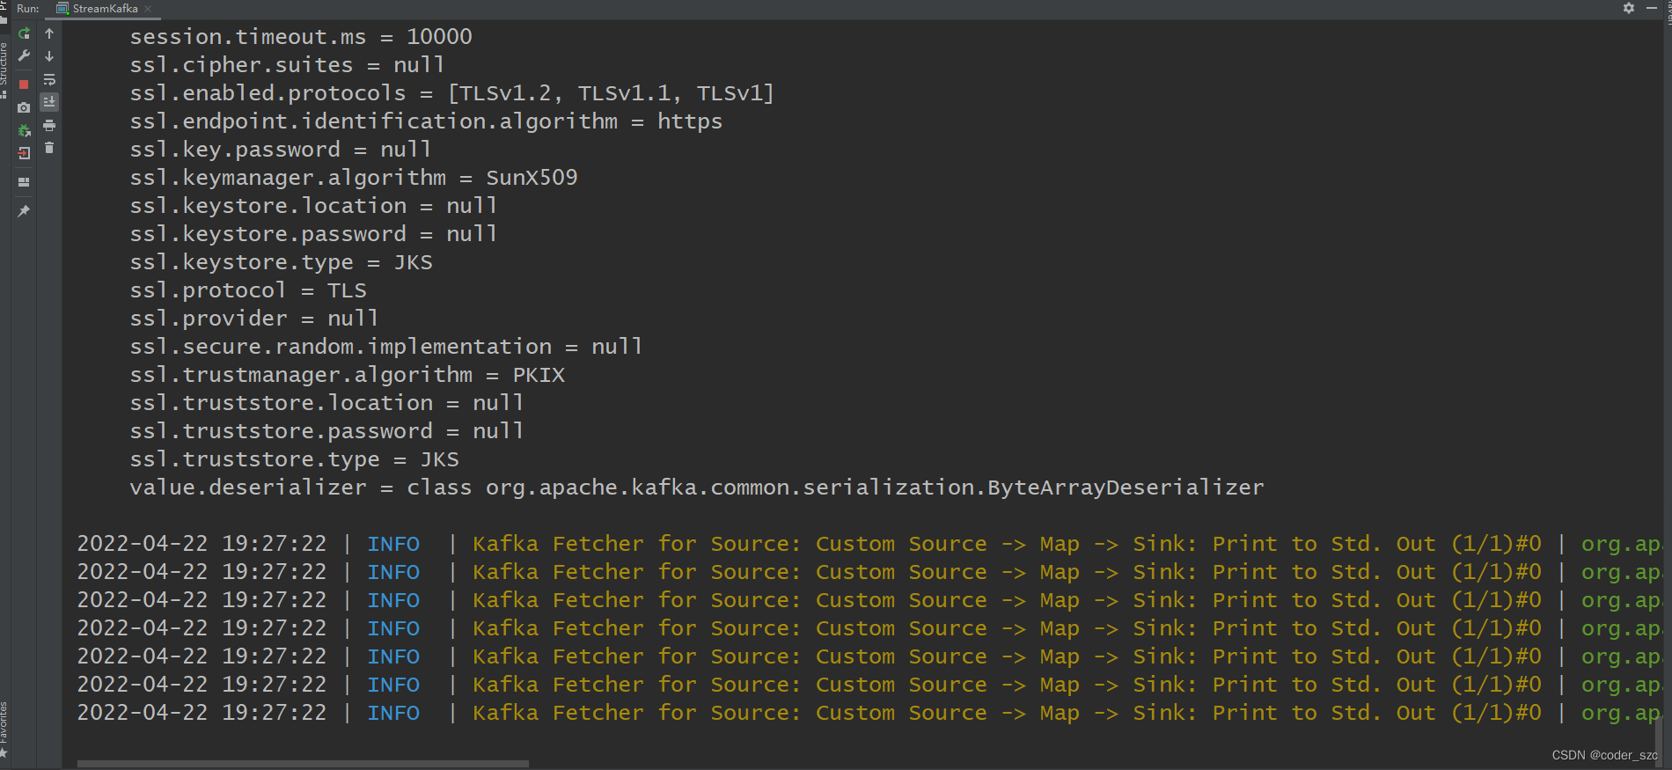Click the 'ssl.keystore.password = null' line
1672x770 pixels.
pyautogui.click(x=313, y=234)
